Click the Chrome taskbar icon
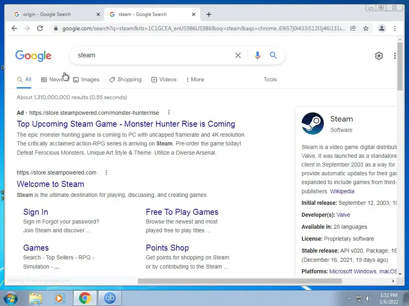Image resolution: width=409 pixels, height=306 pixels. pos(85,298)
